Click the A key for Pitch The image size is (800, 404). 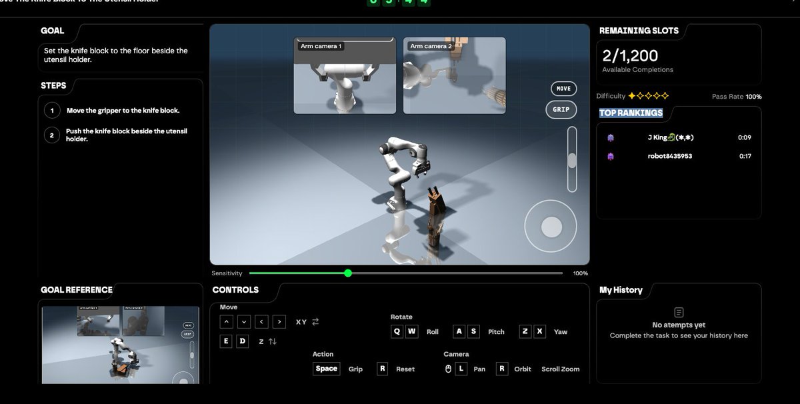(459, 331)
